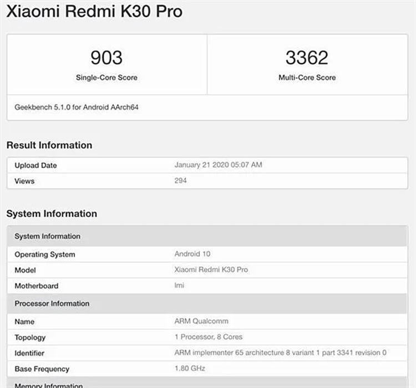Click the Geekbench 5.1.0 for Android AArch64 text
Viewport: 416px width, 388px height.
(x=77, y=107)
